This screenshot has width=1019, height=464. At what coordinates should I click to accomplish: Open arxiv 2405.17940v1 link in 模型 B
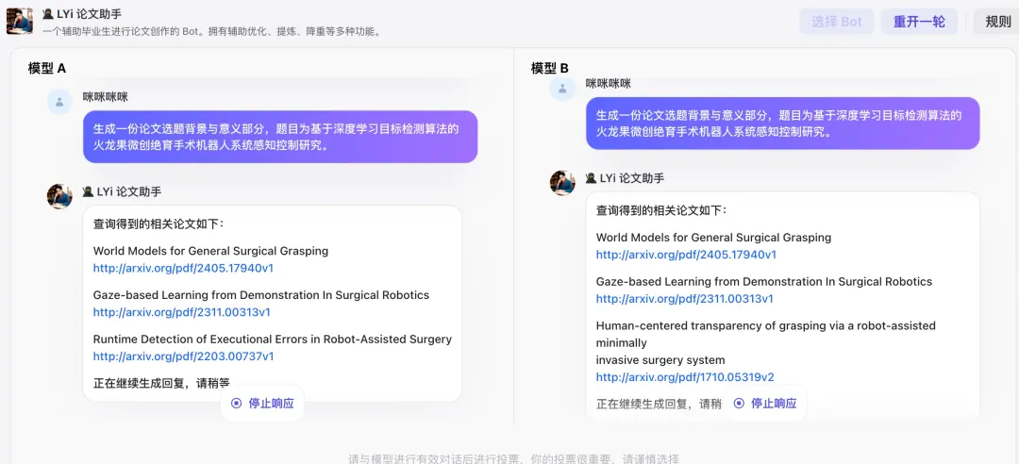[x=686, y=254]
